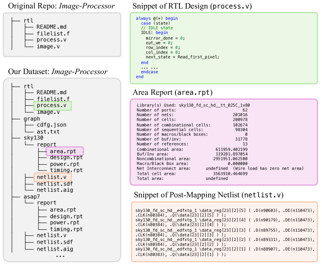Screen dimensions: 322x265
Task: Collapse the sky130 folder node
Action: (33, 138)
